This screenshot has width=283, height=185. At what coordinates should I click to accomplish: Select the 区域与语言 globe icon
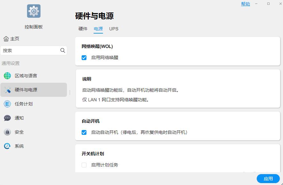coord(7,76)
